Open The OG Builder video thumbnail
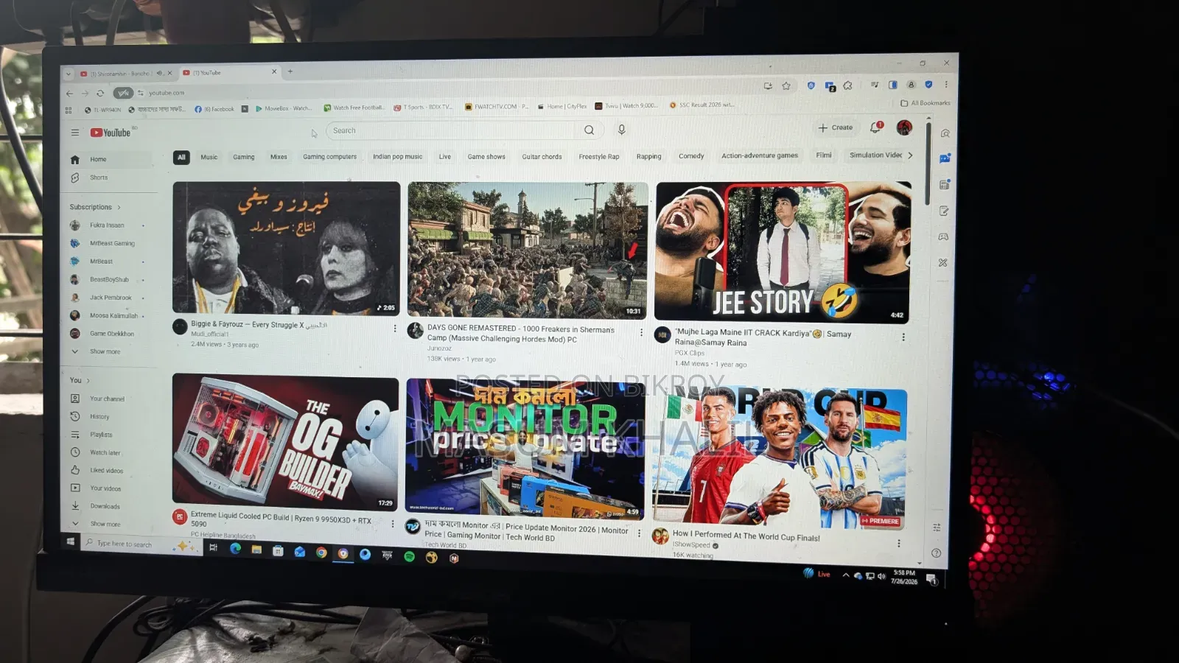Image resolution: width=1179 pixels, height=663 pixels. point(285,441)
